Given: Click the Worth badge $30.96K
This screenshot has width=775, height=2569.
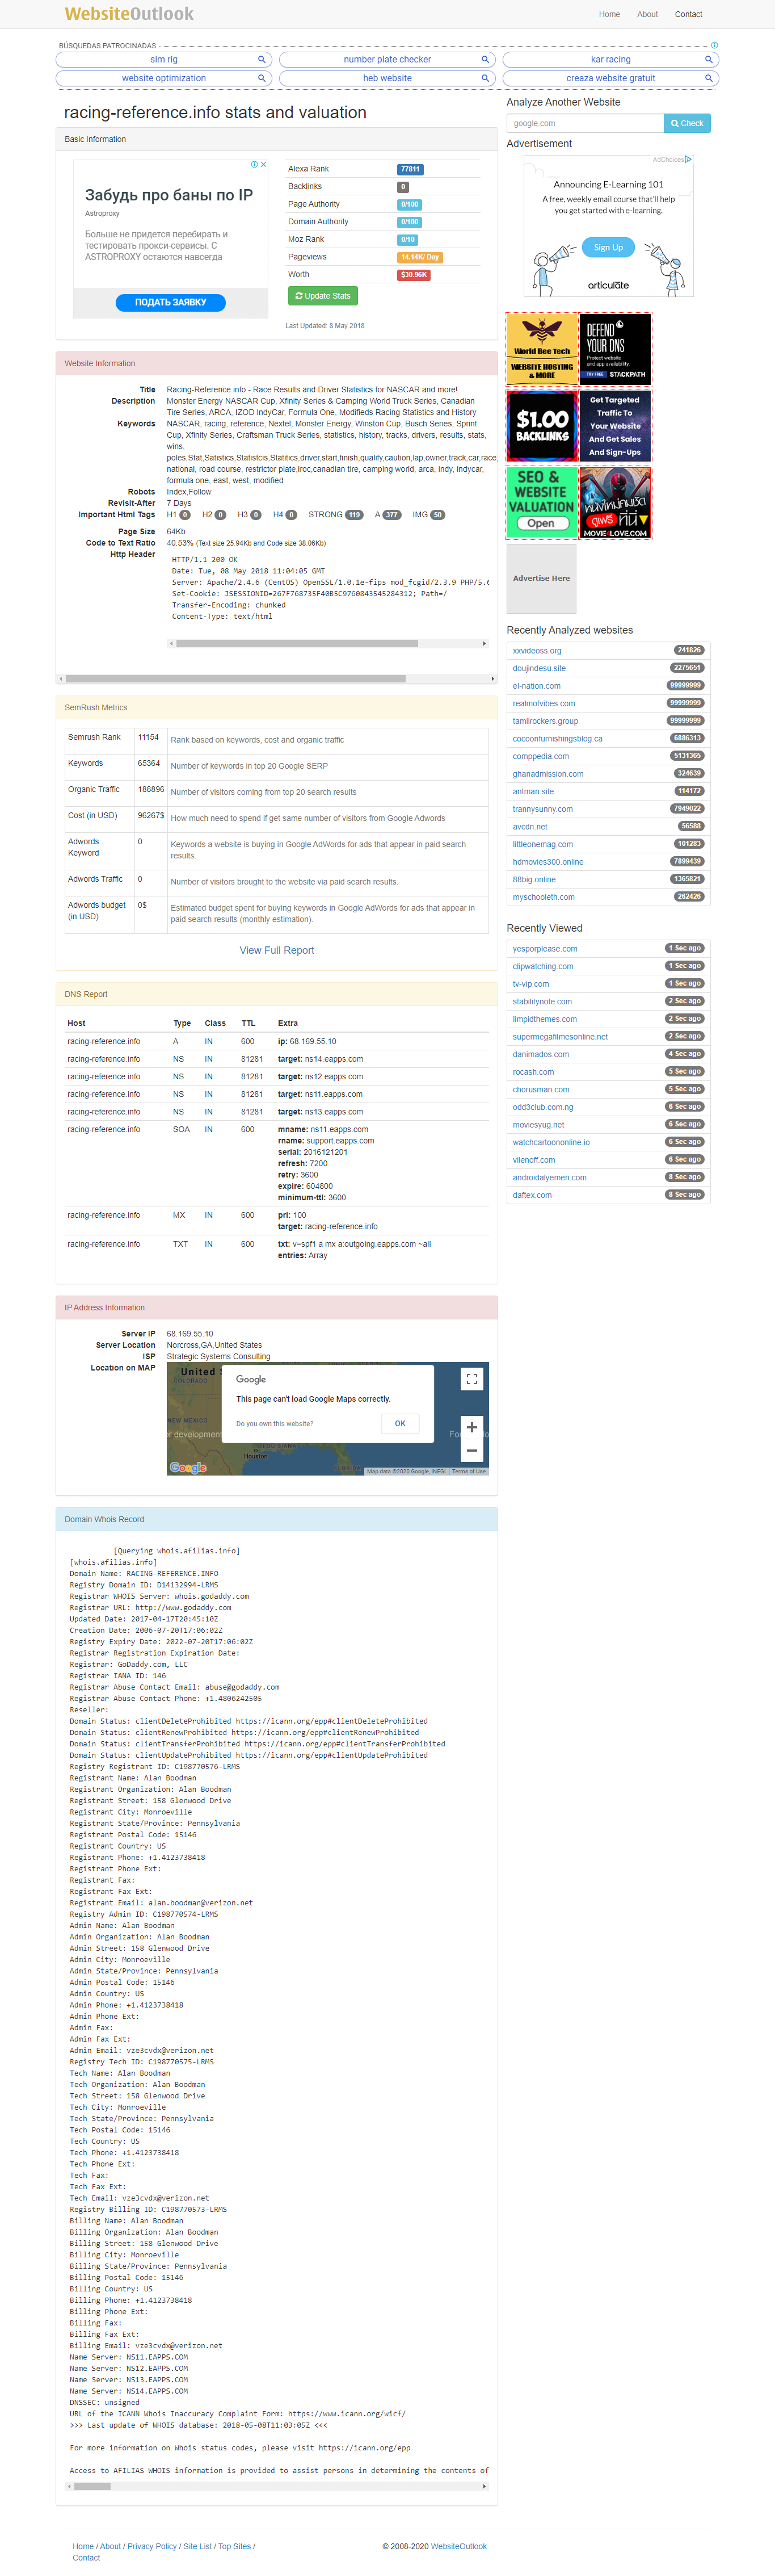Looking at the screenshot, I should pos(414,274).
